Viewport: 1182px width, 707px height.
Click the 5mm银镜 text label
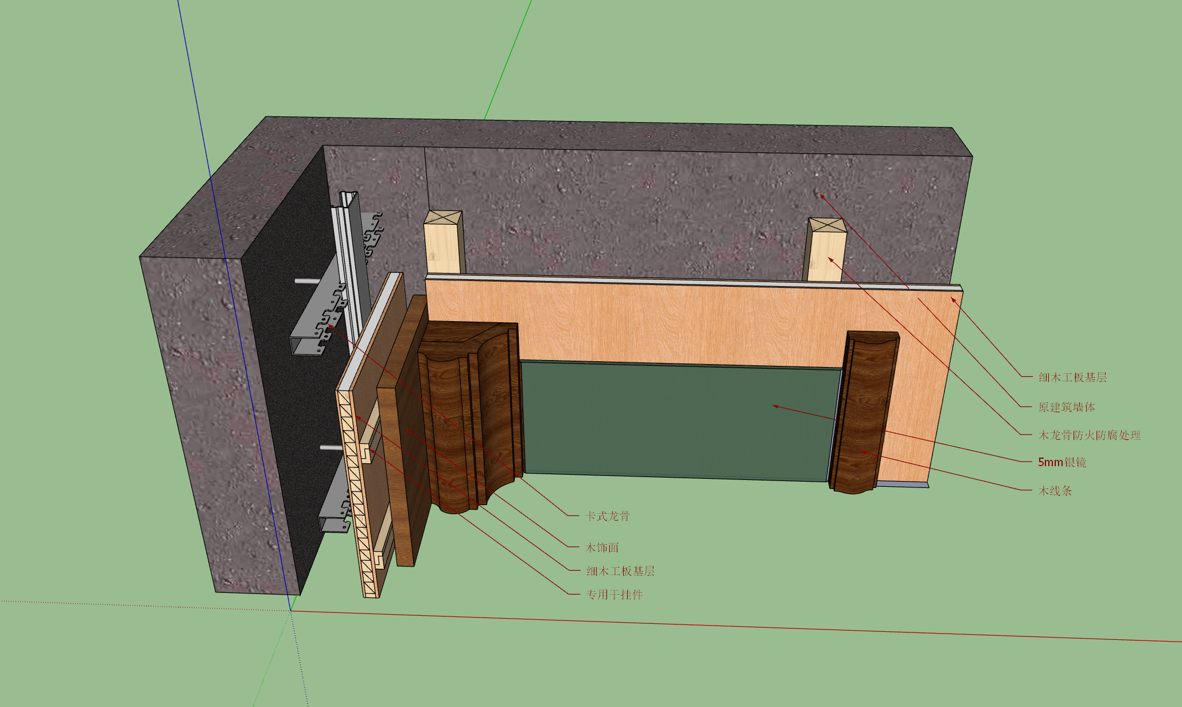click(x=1062, y=462)
